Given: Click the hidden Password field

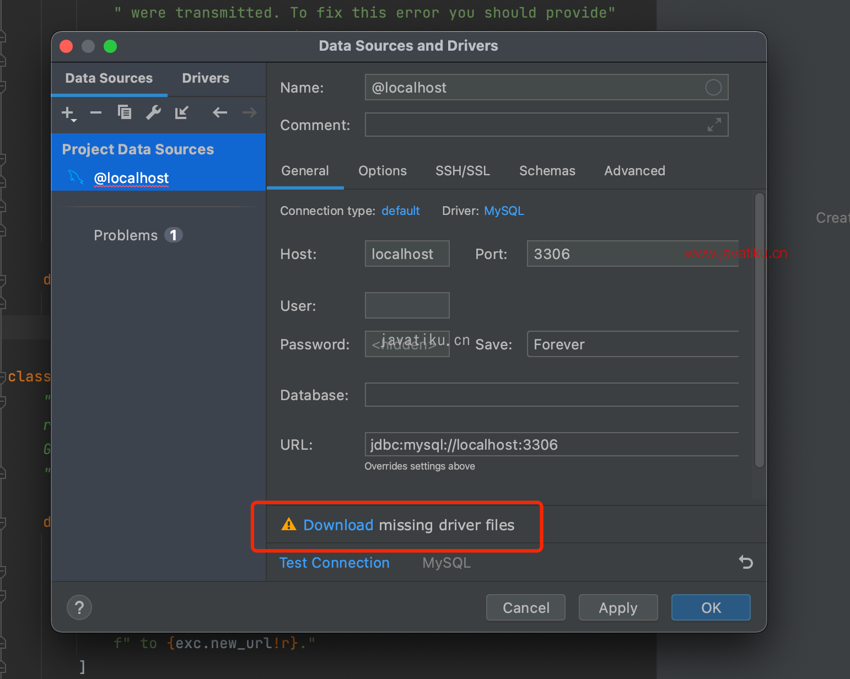Looking at the screenshot, I should pyautogui.click(x=407, y=344).
